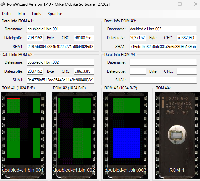Click the ROM #3 Dateigröße field
This screenshot has width=200, height=181.
click(138, 38)
